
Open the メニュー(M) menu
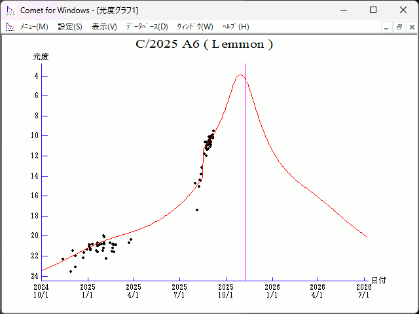pyautogui.click(x=34, y=27)
